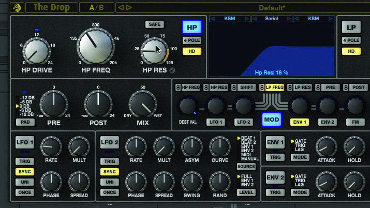
Task: Select the LFO 2 modulation source tab
Action: coord(244,122)
